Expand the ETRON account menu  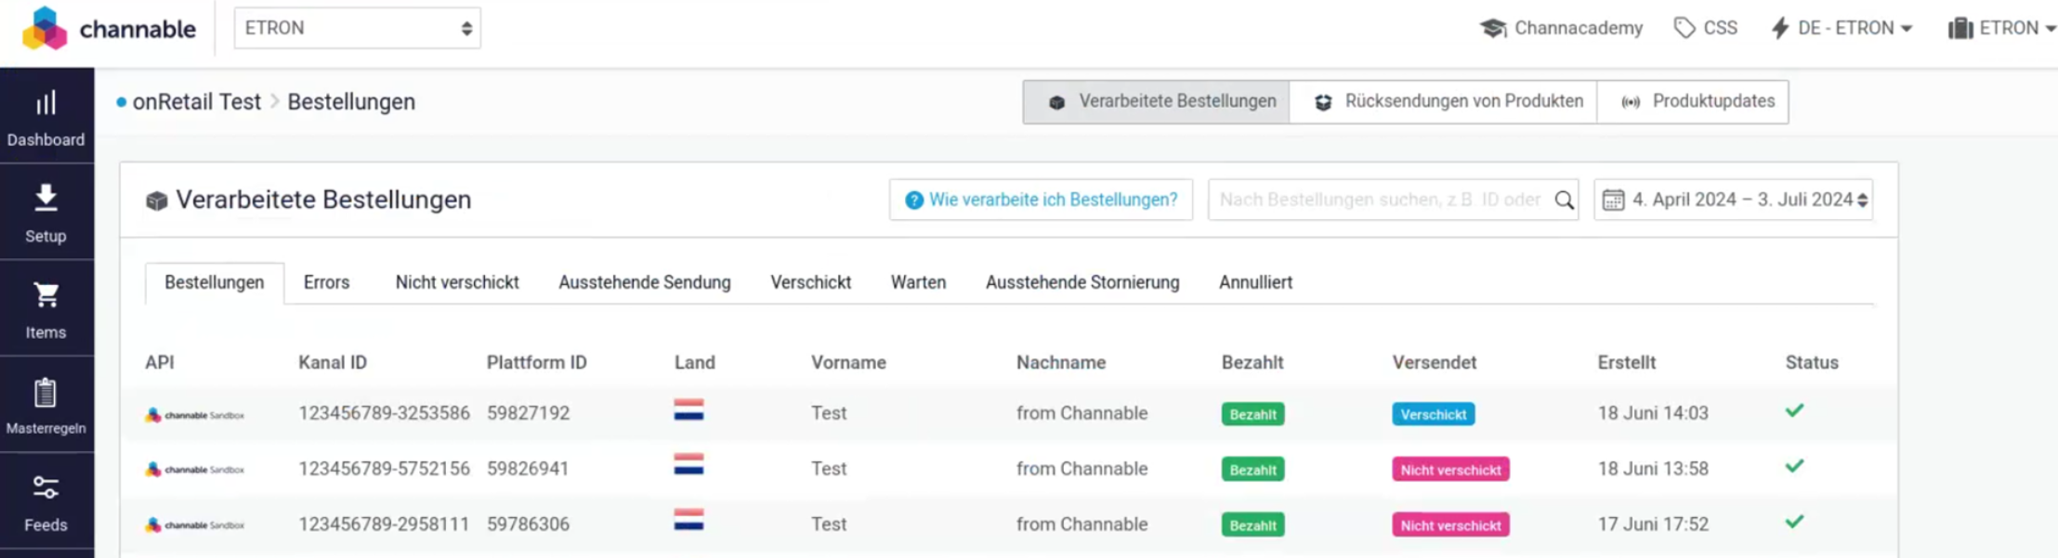tap(2001, 29)
